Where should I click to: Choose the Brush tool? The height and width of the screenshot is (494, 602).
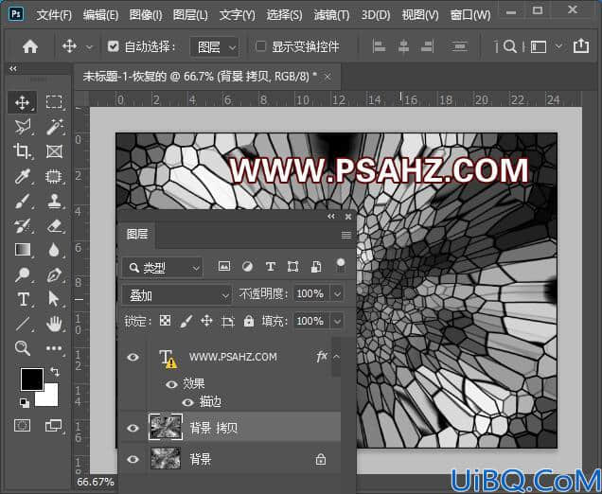point(22,201)
